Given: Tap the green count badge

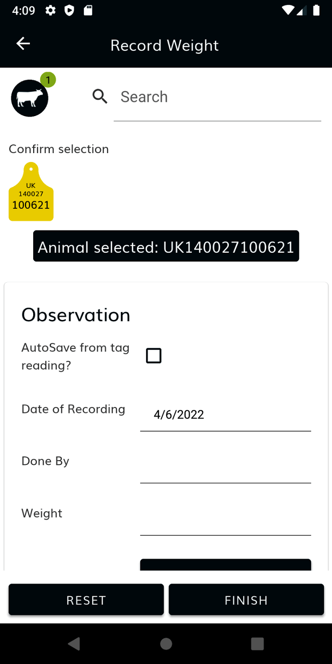Looking at the screenshot, I should 48,80.
